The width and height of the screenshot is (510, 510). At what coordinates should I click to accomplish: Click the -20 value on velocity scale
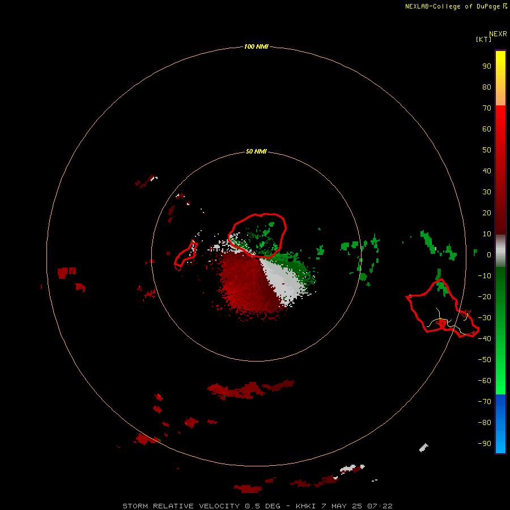coord(484,297)
